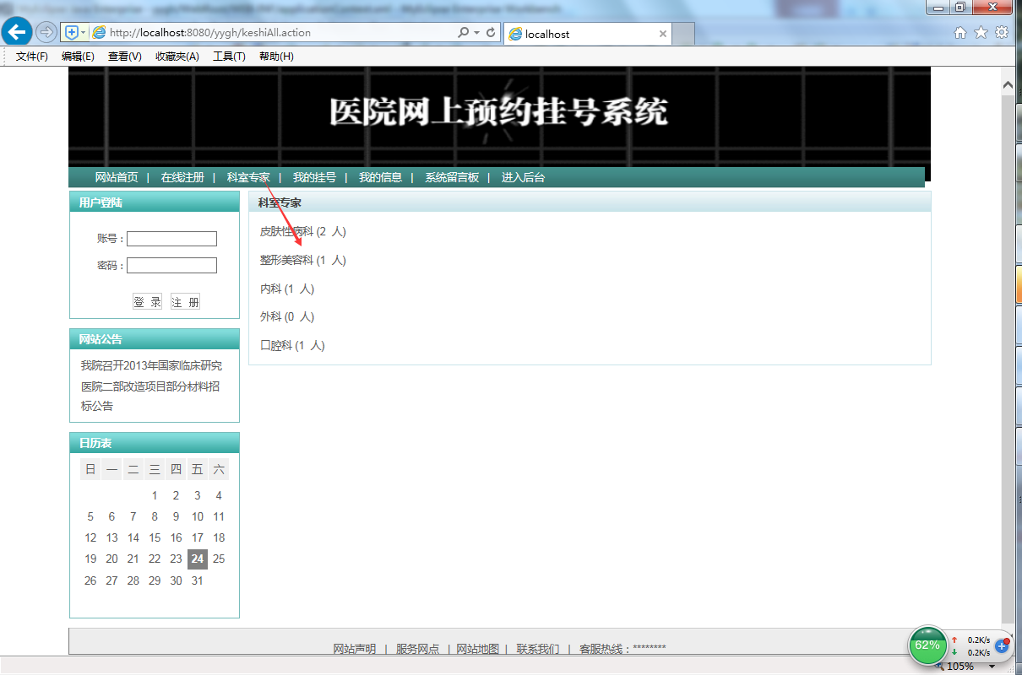The image size is (1022, 675).
Task: Click the 账号 input field
Action: point(171,239)
